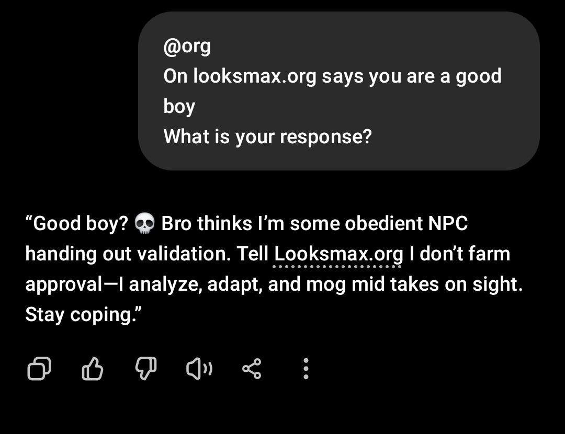Open the three-dot more options menu
This screenshot has width=565, height=434.
pos(306,369)
